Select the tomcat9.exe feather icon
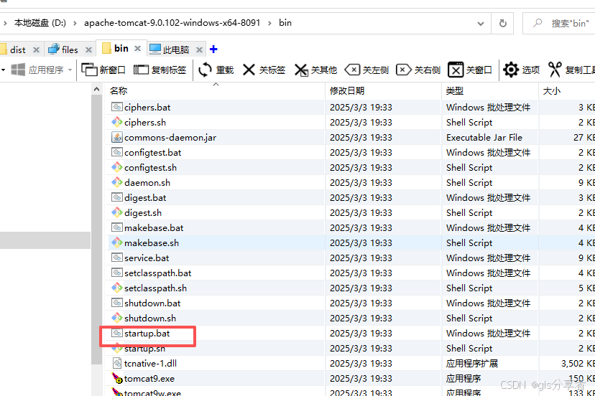This screenshot has width=595, height=396. coord(117,378)
